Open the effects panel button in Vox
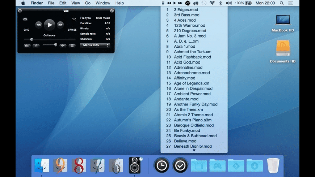Screen dimensions: 315x177 (36, 46)
